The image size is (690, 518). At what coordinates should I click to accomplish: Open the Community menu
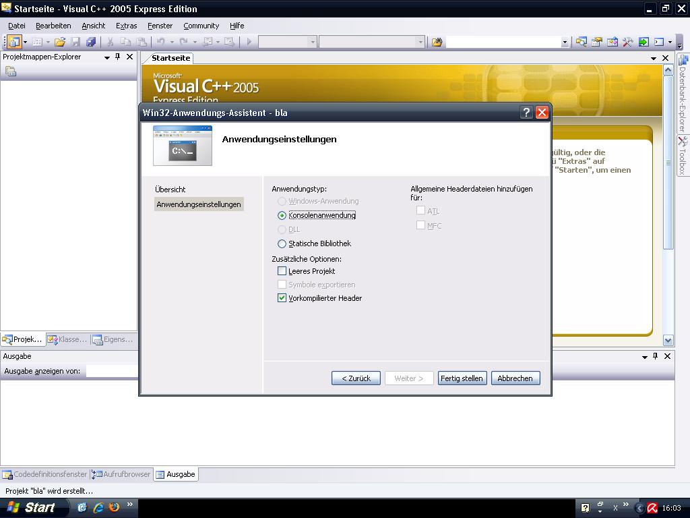201,26
